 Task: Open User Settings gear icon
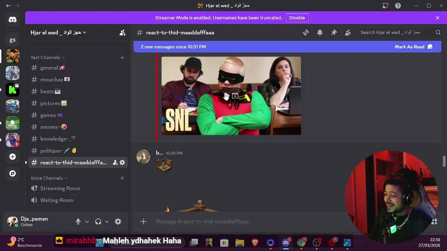pos(118,222)
